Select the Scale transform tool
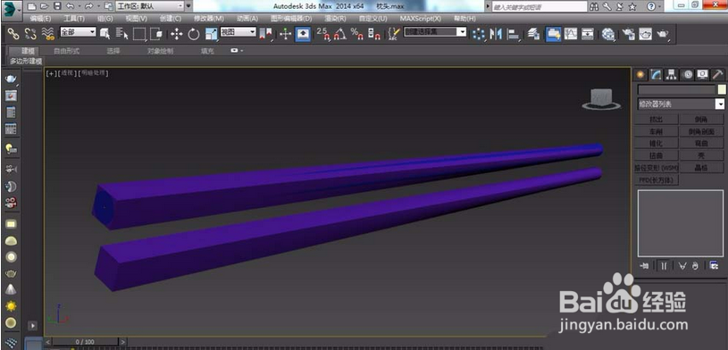This screenshot has height=350, width=728. 211,34
